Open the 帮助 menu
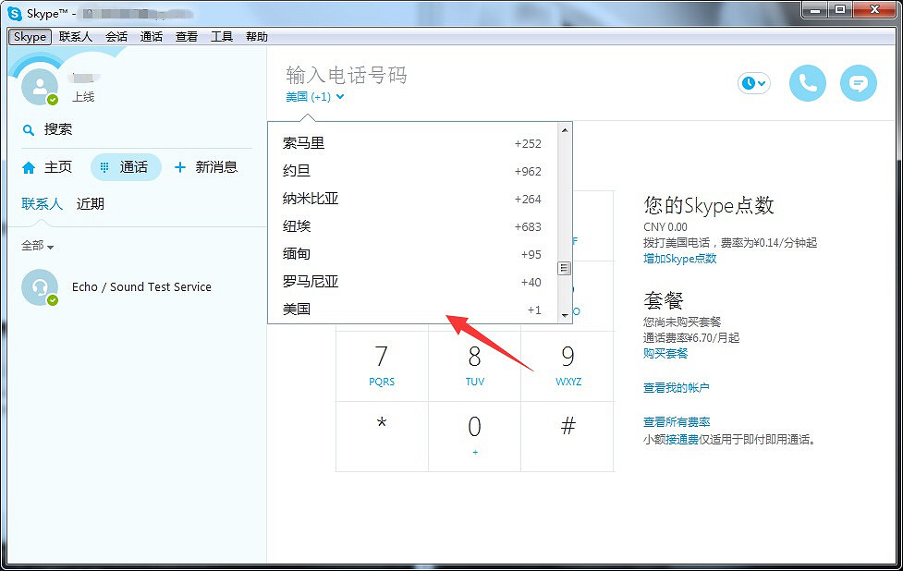This screenshot has height=571, width=903. (256, 36)
